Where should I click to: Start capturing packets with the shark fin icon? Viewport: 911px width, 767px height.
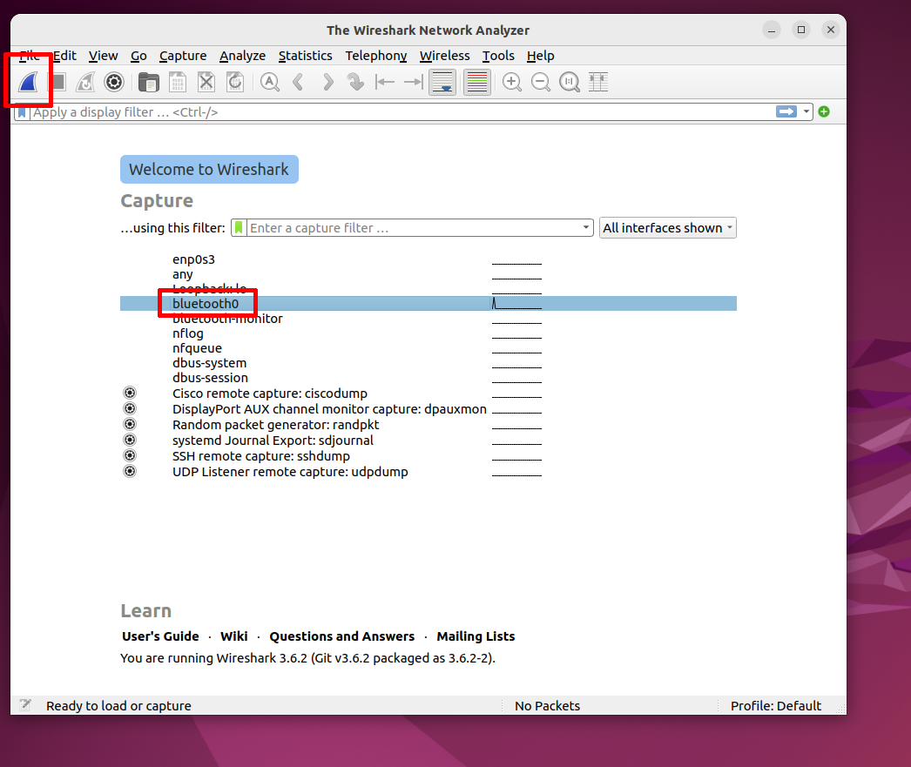click(x=27, y=83)
